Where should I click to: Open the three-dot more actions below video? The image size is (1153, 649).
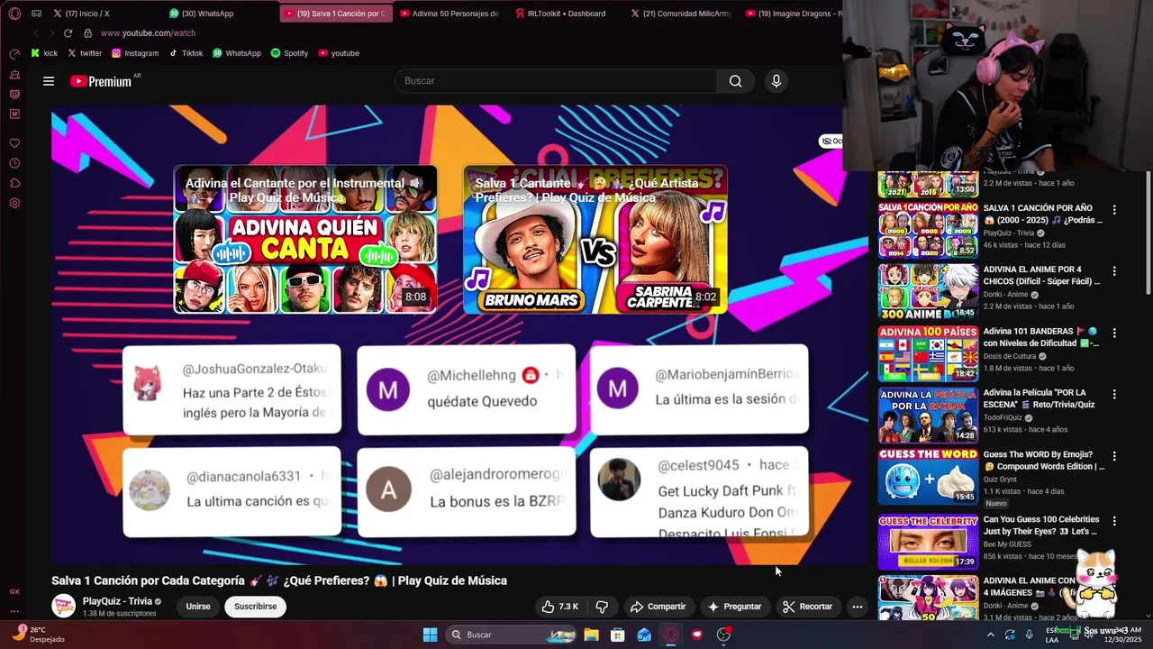858,607
